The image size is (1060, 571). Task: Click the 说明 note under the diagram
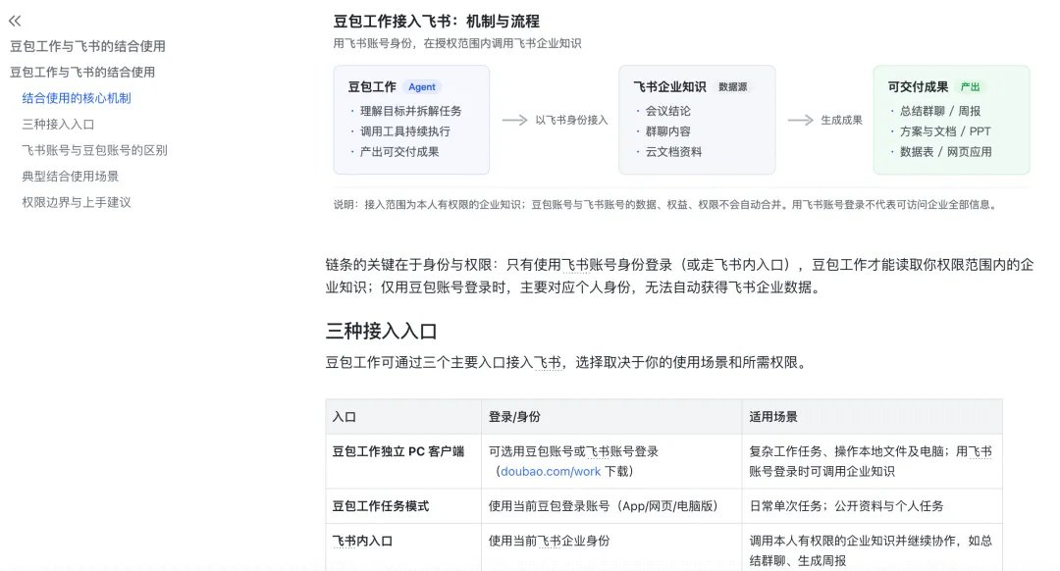[666, 205]
